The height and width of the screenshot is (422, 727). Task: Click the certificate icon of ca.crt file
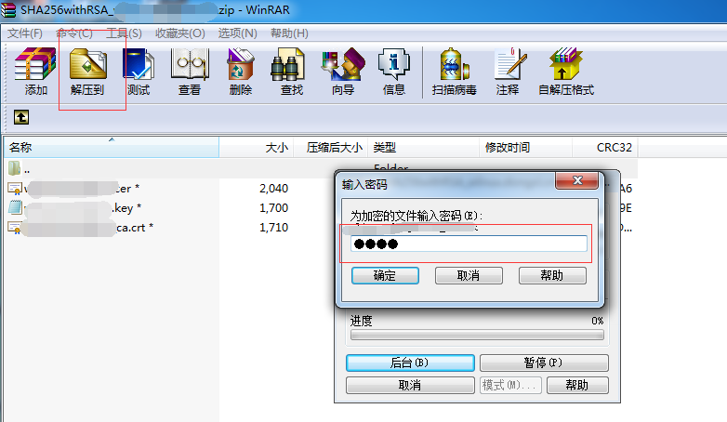click(14, 227)
